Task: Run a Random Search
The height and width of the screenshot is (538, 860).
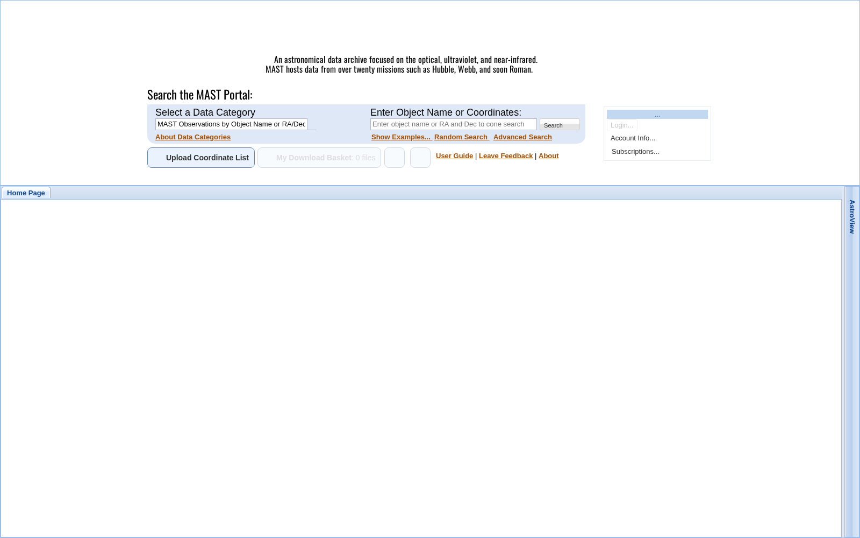Action: point(461,137)
